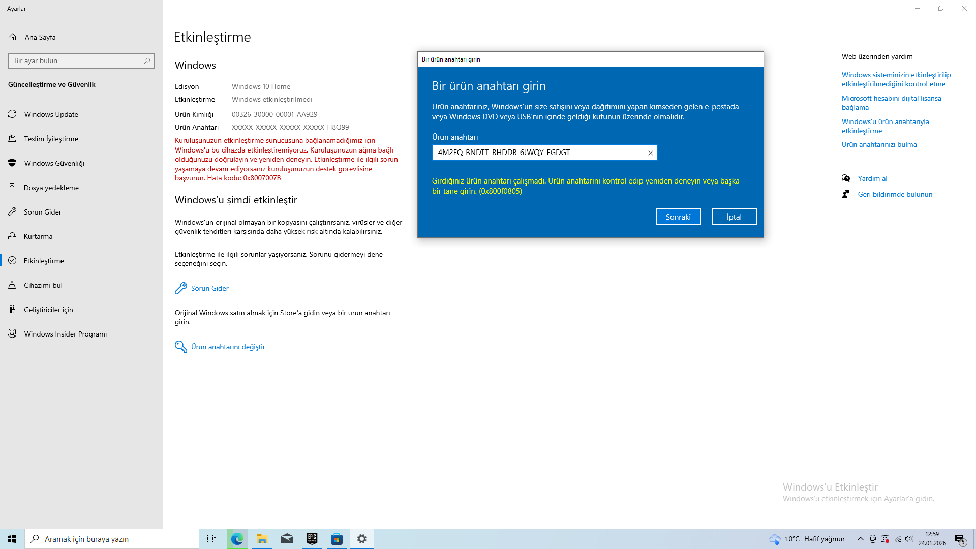
Task: Open File Explorer from taskbar
Action: (x=262, y=539)
